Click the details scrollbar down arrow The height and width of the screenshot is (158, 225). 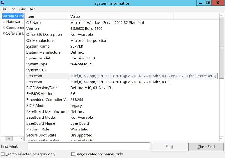pos(221,138)
